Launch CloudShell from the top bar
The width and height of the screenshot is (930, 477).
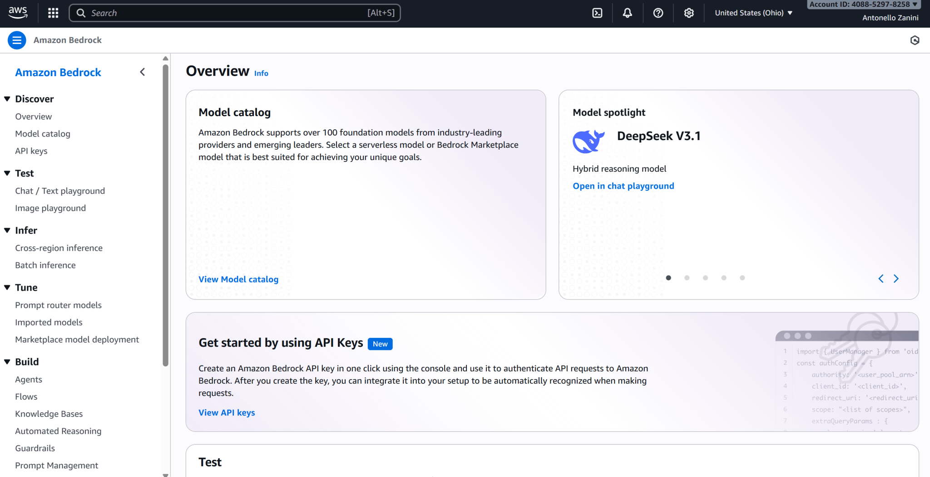click(x=597, y=13)
